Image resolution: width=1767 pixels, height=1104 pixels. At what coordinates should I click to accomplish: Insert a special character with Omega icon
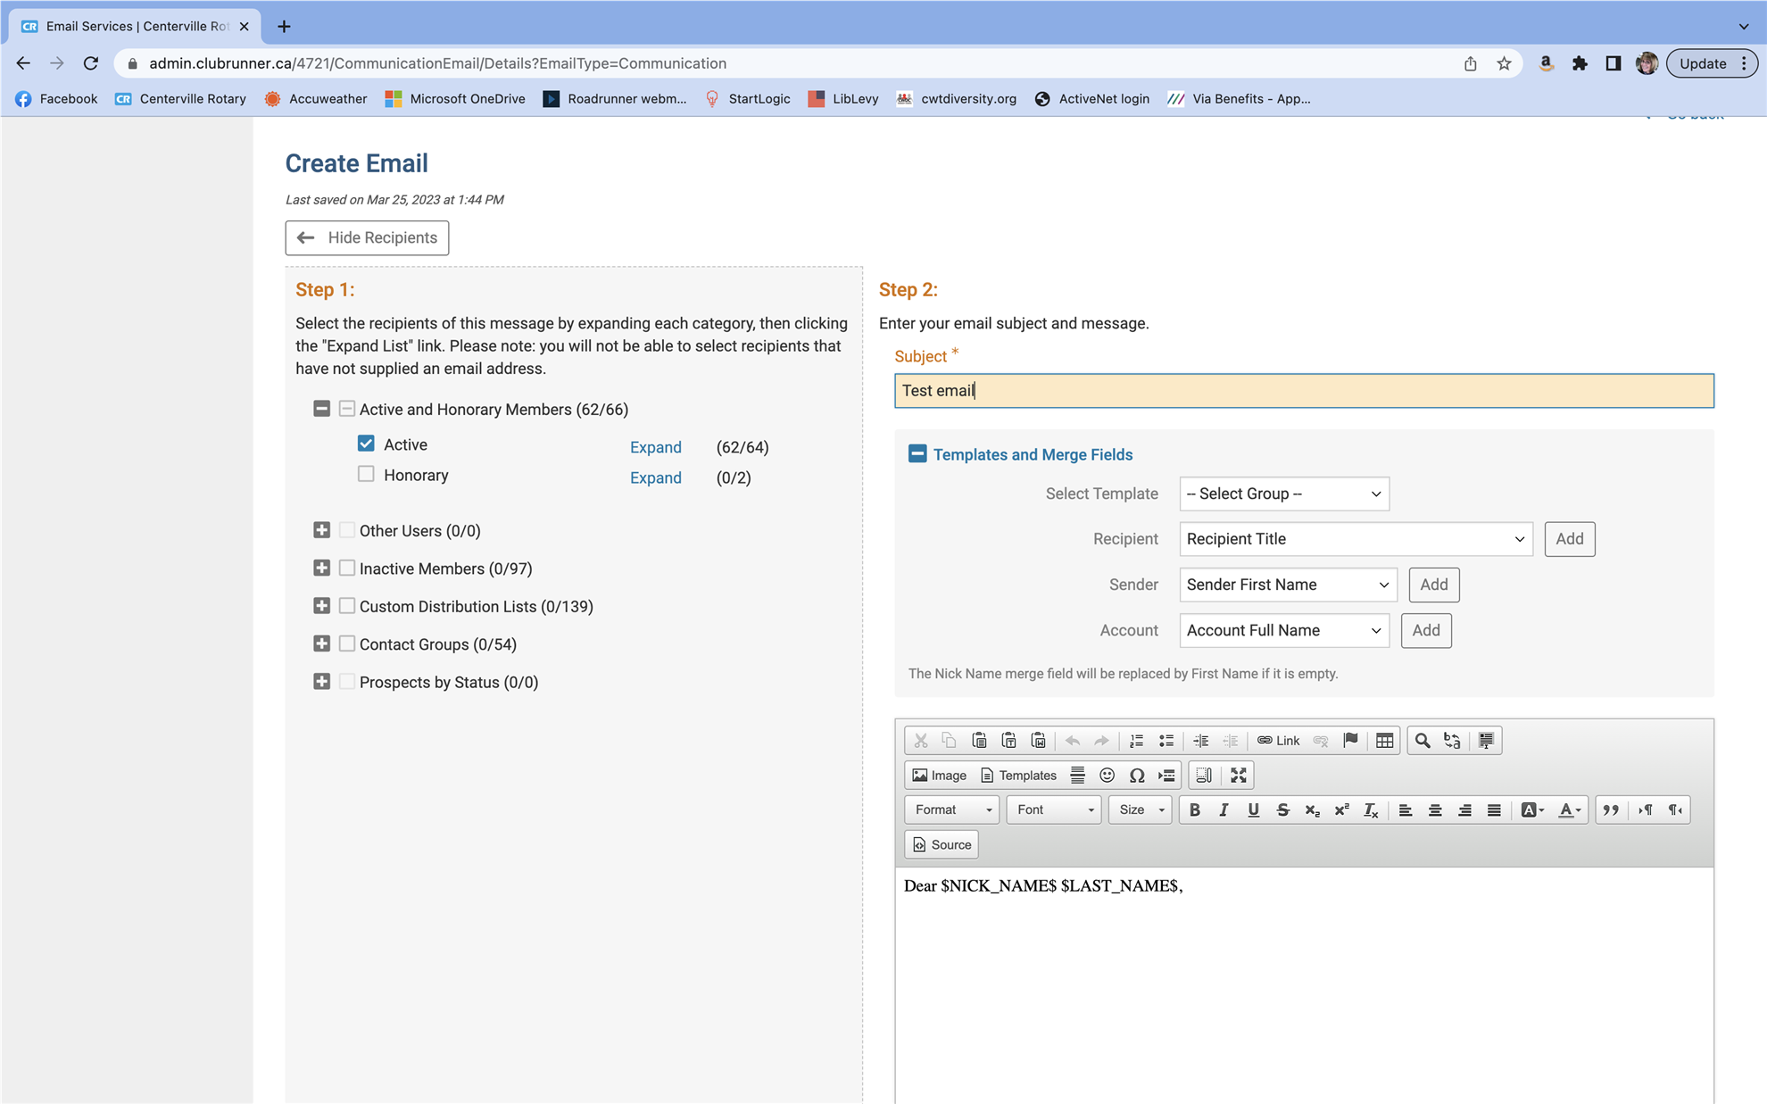(1136, 776)
